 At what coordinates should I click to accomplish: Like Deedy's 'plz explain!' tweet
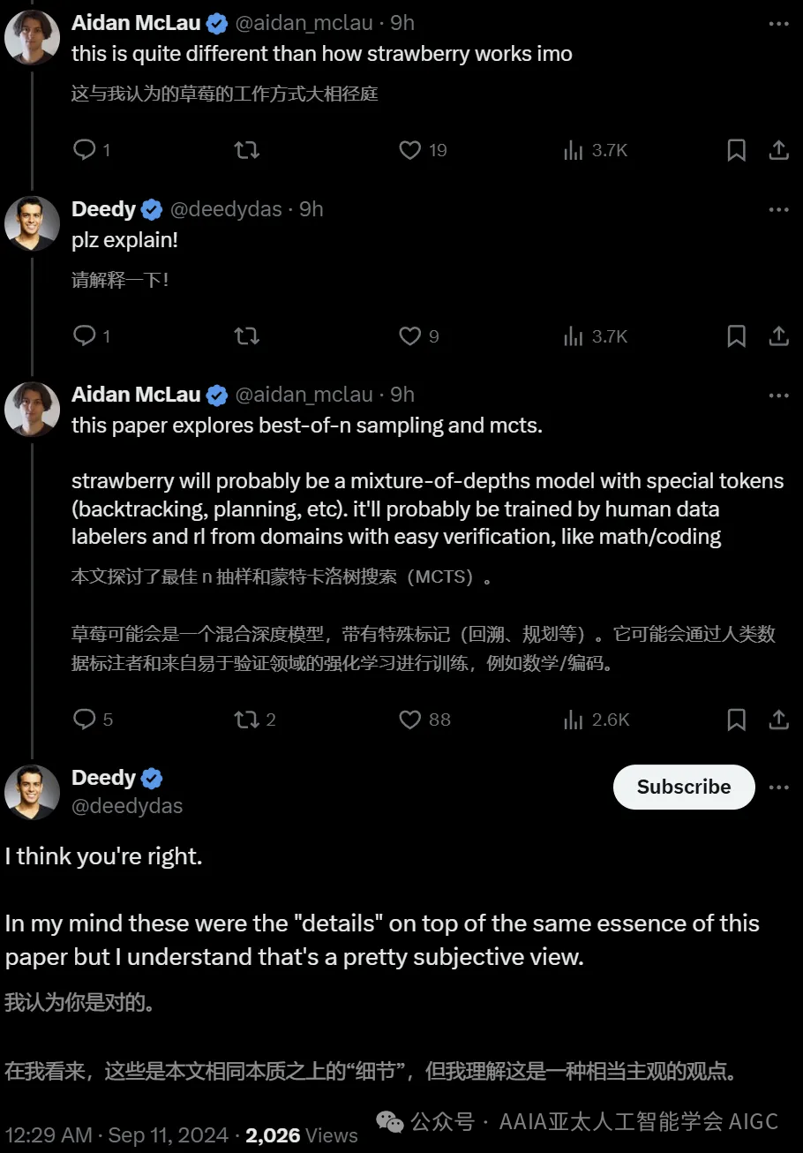point(410,335)
